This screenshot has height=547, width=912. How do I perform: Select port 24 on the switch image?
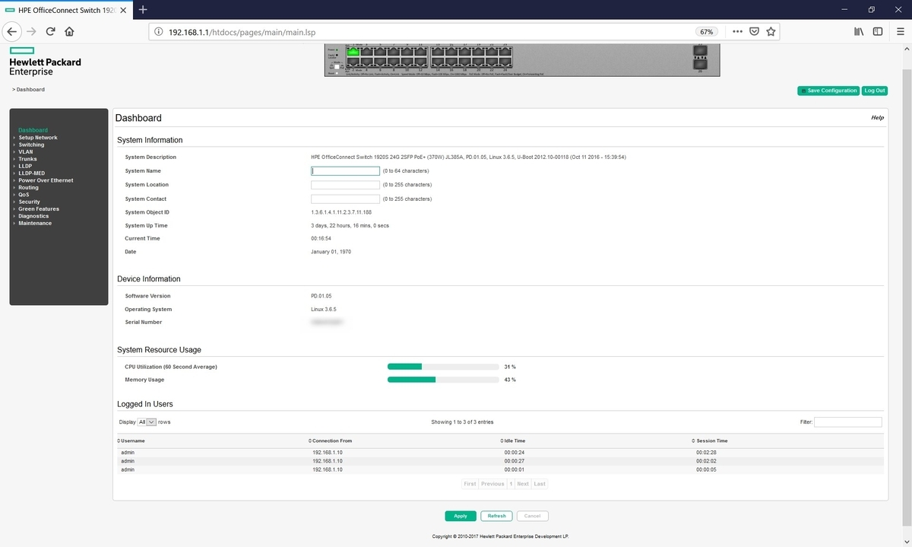(505, 62)
